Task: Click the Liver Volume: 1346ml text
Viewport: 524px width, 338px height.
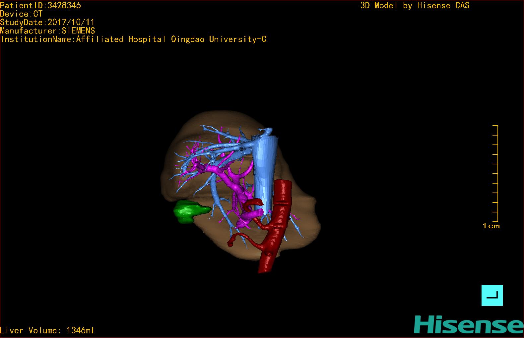Action: coord(47,330)
